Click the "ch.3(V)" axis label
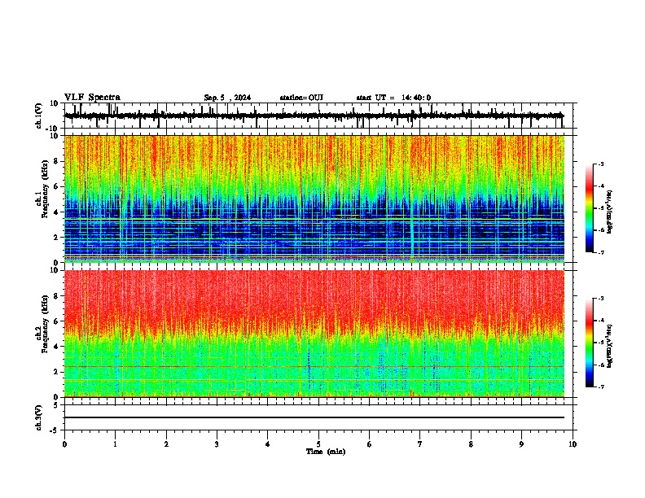 point(39,417)
